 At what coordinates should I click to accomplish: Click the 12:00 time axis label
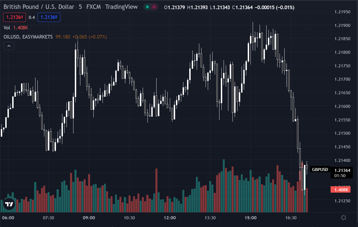[x=170, y=218]
